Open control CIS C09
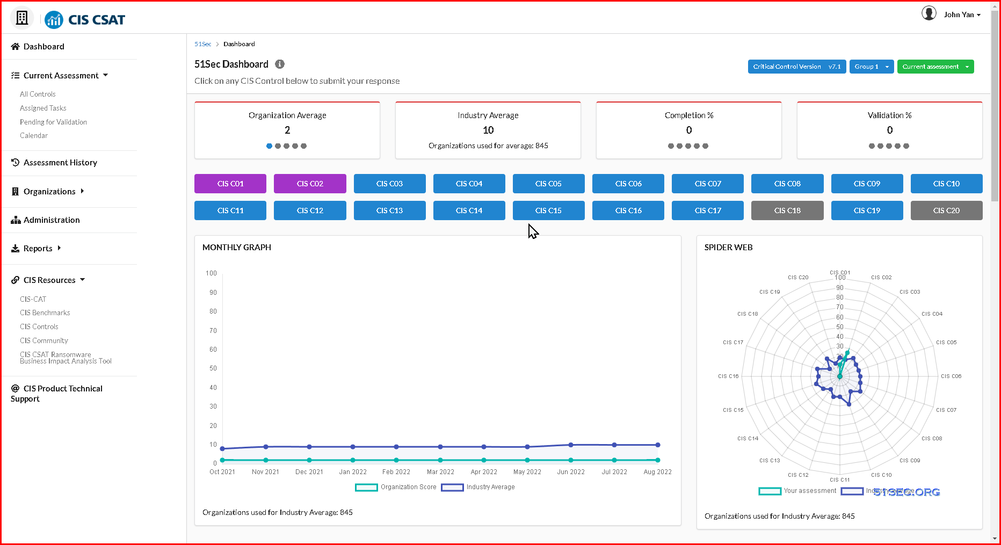 (867, 184)
